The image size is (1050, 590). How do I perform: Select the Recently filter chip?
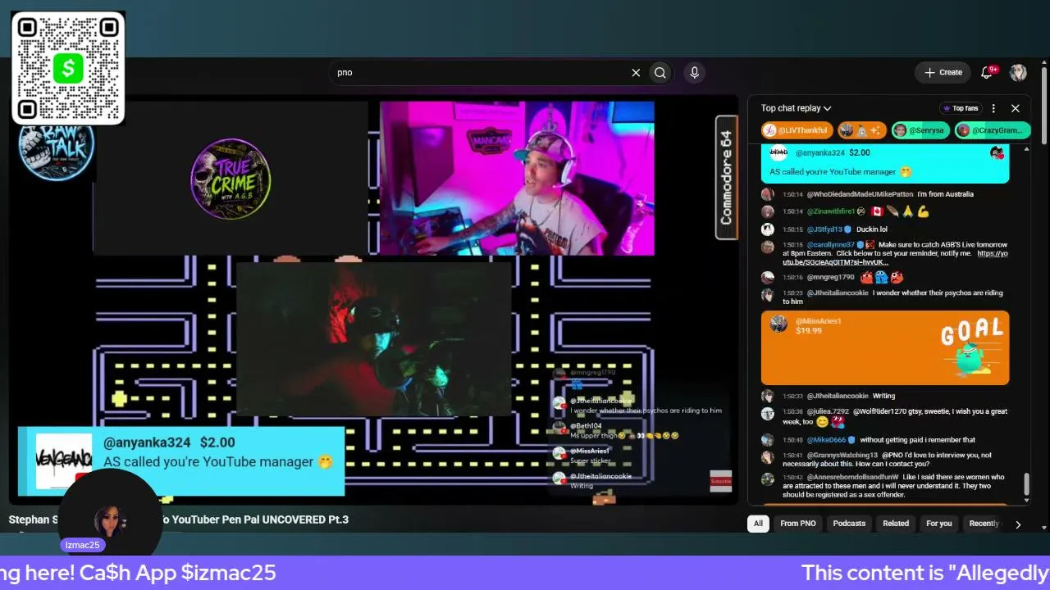(984, 524)
